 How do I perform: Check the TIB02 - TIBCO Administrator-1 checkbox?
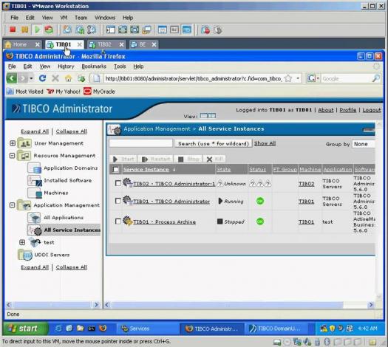point(118,183)
